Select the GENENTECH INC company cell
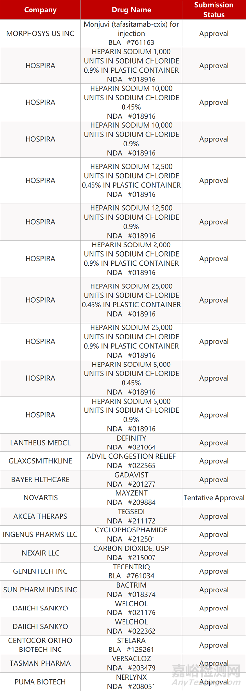246x691 pixels. pos(40,571)
